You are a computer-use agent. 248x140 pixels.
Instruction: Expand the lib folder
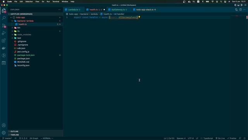pos(12,31)
